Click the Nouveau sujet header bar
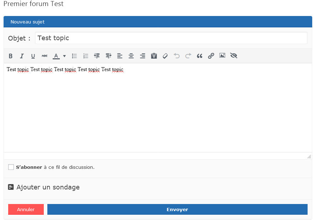This screenshot has width=314, height=220. coord(28,22)
